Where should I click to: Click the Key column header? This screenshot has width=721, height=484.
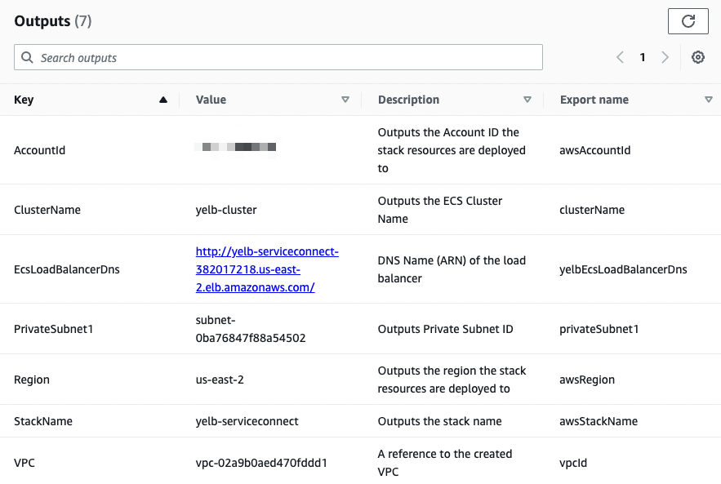(x=24, y=100)
